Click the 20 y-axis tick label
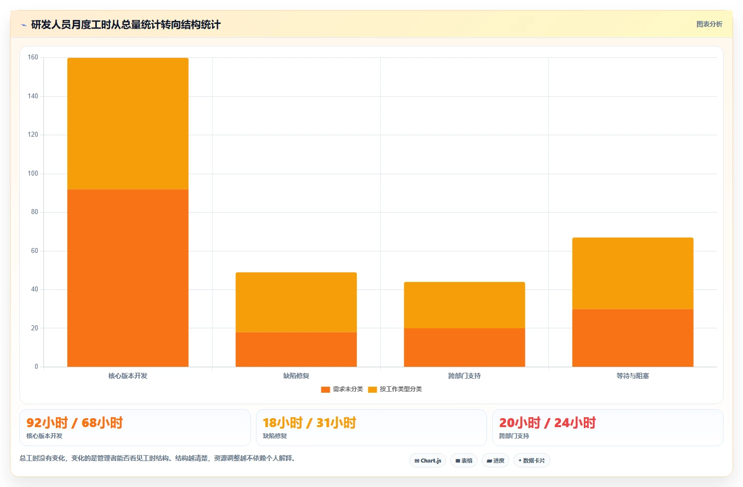This screenshot has height=487, width=743. [34, 328]
